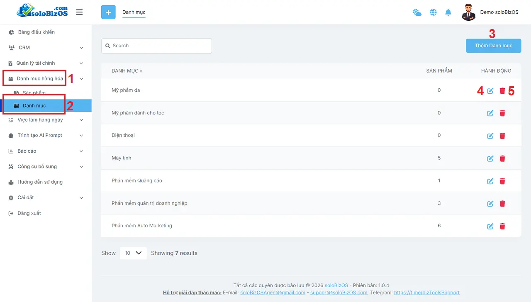Screen dimensions: 531x302
Task: Click the Phần mềm Auto Marketing row name
Action: click(x=141, y=226)
